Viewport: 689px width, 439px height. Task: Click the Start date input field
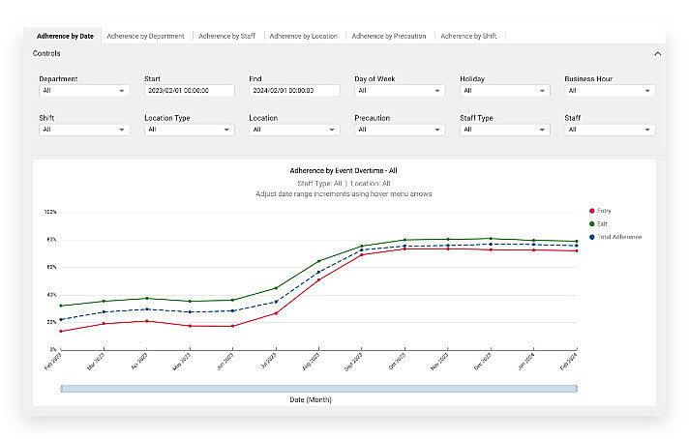pyautogui.click(x=189, y=91)
